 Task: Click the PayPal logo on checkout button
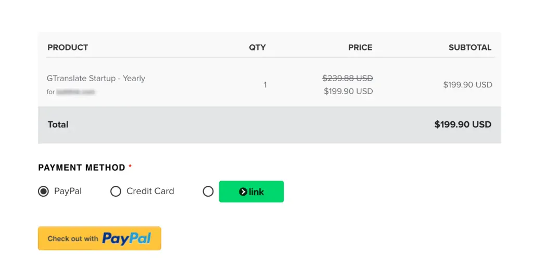tap(126, 239)
